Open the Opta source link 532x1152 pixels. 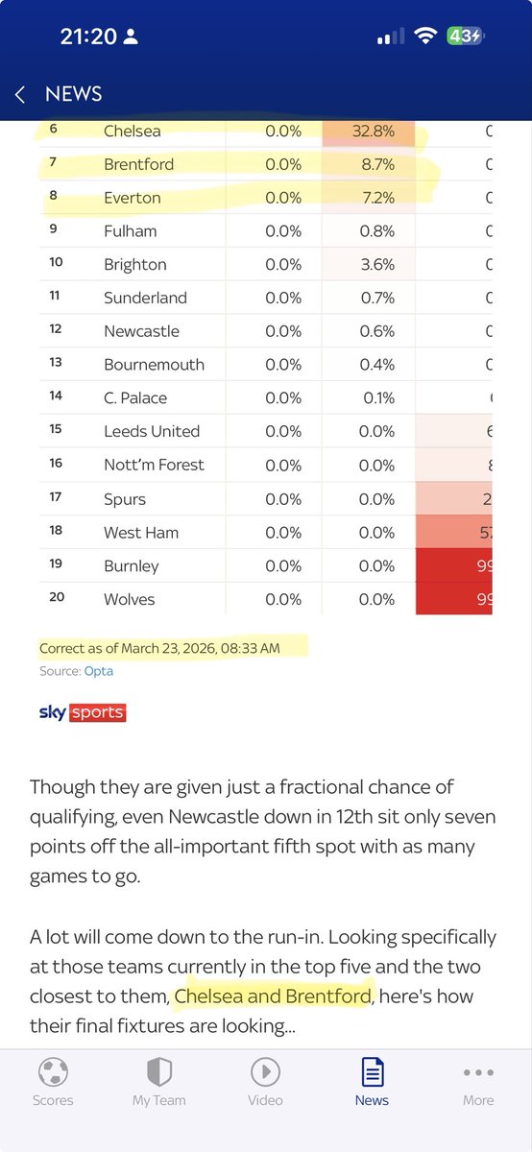click(x=98, y=671)
